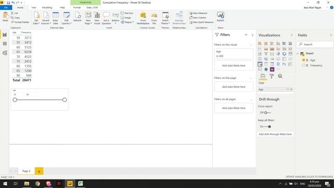334x188 pixels.
Task: Select the funnel visualization icon
Action: click(x=266, y=54)
